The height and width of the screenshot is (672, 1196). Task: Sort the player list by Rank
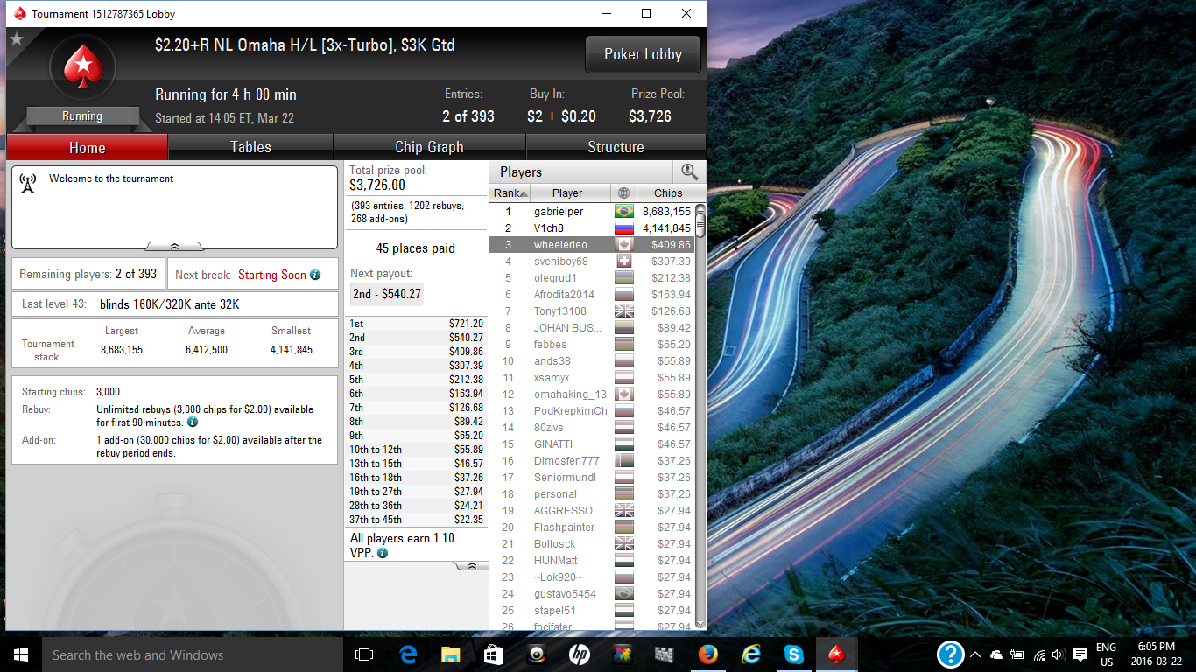511,193
